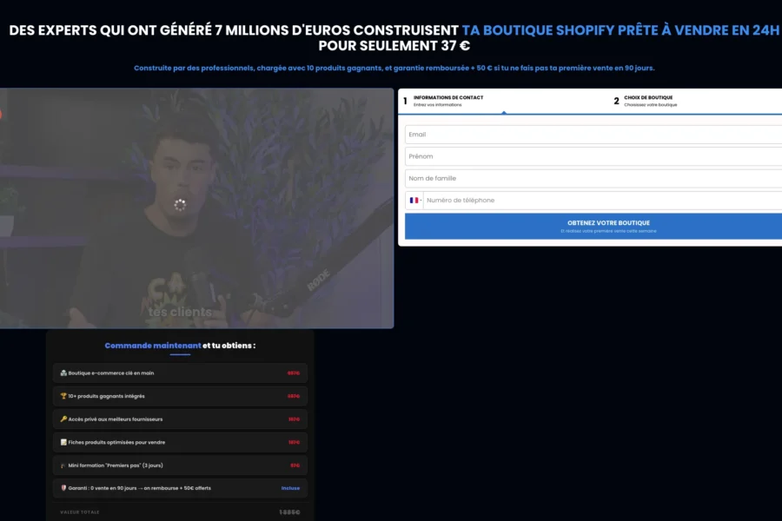This screenshot has height=521, width=782.
Task: Focus the Email input field
Action: pos(593,135)
